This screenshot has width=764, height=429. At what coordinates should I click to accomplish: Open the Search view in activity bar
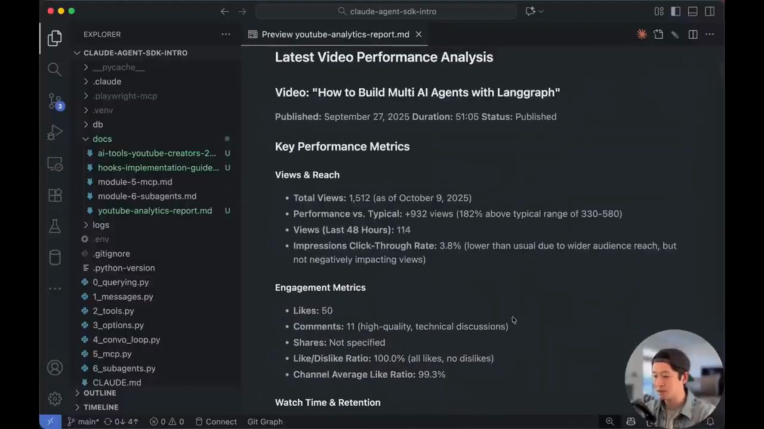54,69
